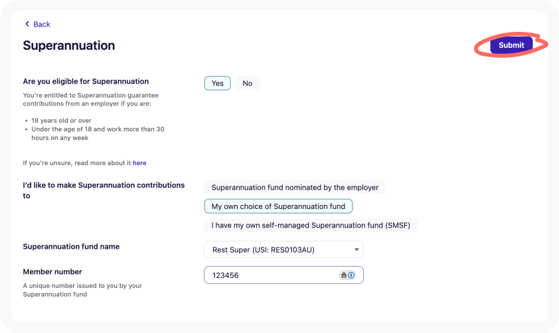Submit the Superannuation form
The height and width of the screenshot is (333, 559).
511,45
